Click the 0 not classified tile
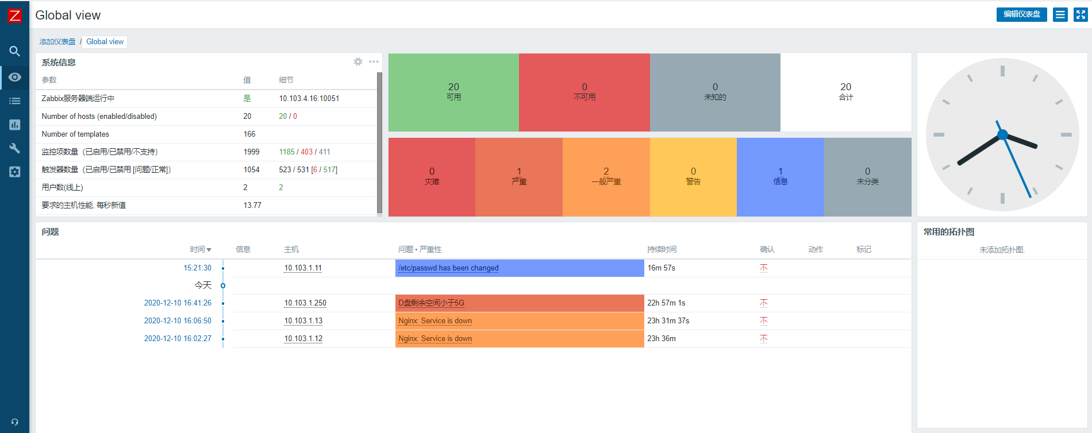The width and height of the screenshot is (1092, 433). coord(868,177)
